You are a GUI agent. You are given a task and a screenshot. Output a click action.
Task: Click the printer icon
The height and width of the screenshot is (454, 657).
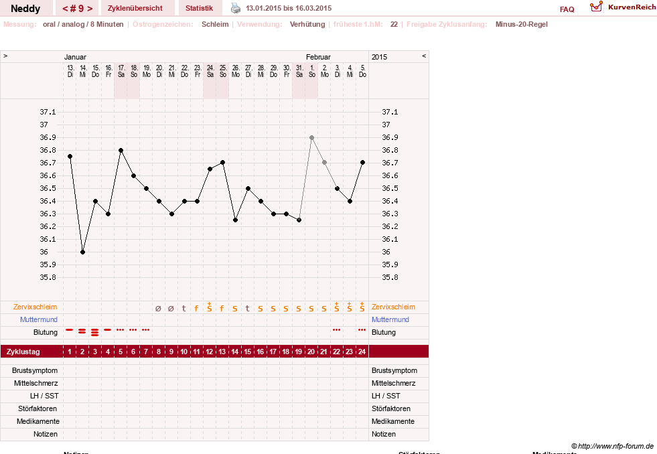tap(236, 8)
